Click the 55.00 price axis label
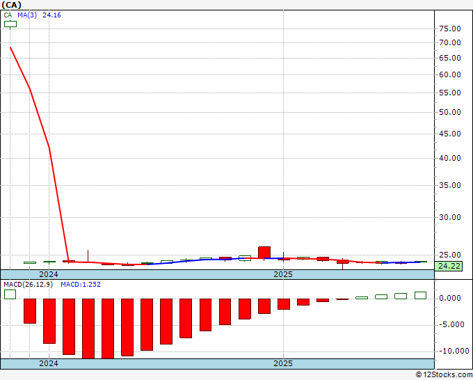473x380 pixels. 450,93
